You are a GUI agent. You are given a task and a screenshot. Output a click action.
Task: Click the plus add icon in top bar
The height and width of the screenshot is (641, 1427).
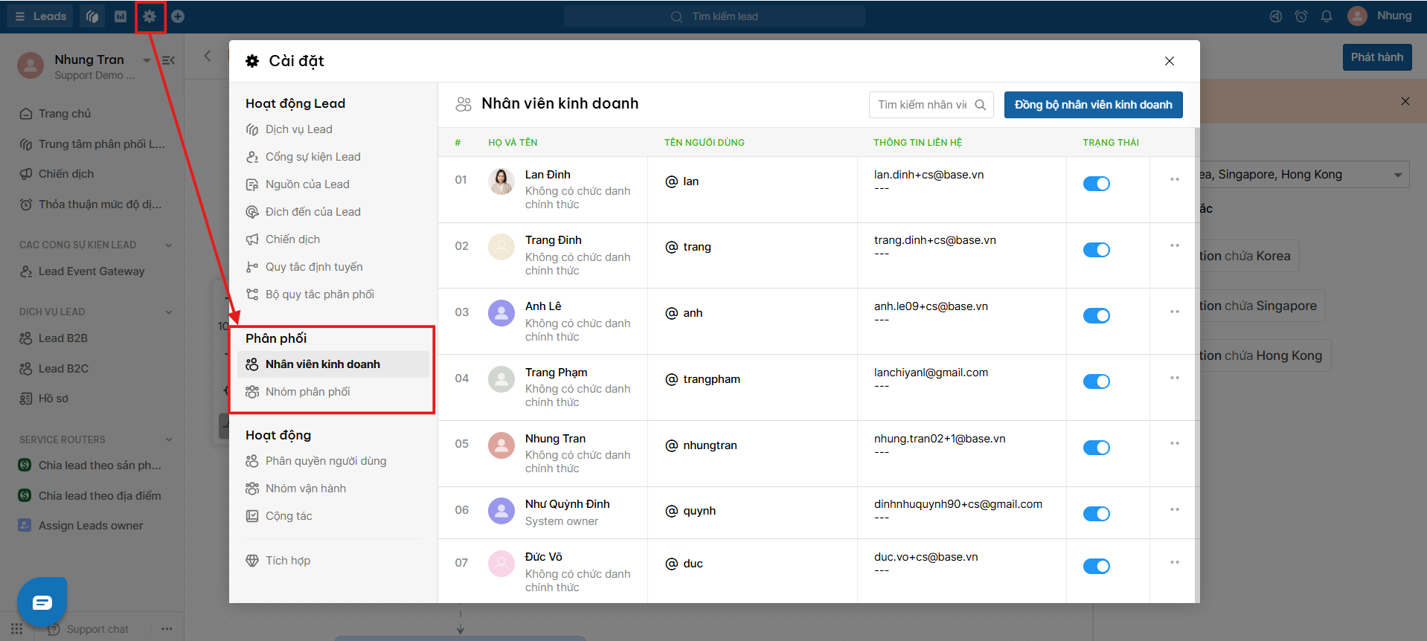(x=178, y=16)
